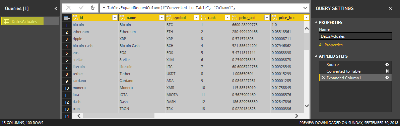Change data type icon of price_btc column
This screenshot has width=400, height=126.
(274, 18)
